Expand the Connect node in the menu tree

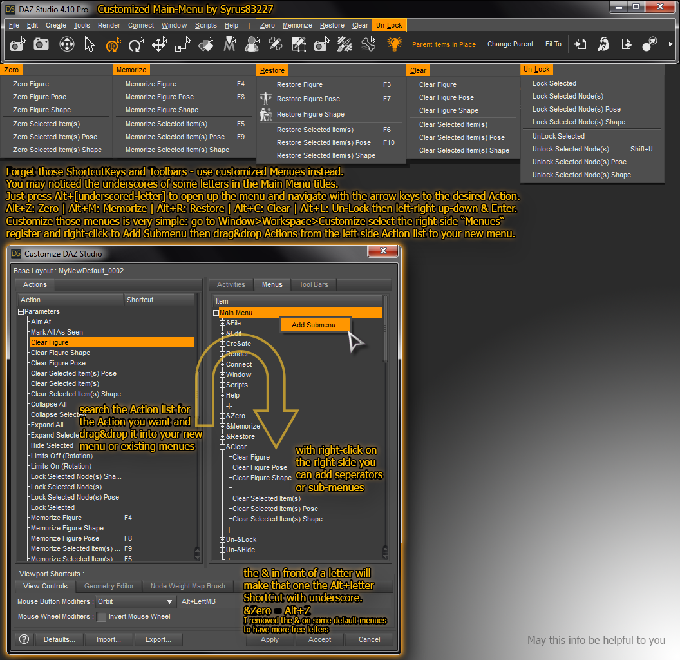(x=222, y=364)
